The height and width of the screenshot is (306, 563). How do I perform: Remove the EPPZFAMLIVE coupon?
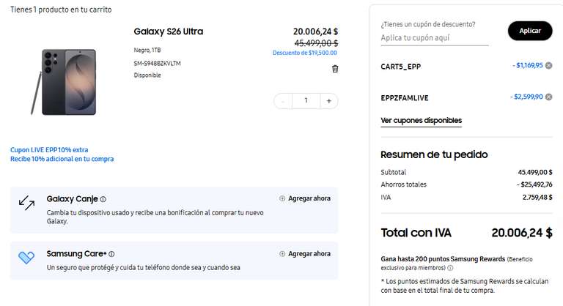pos(548,97)
